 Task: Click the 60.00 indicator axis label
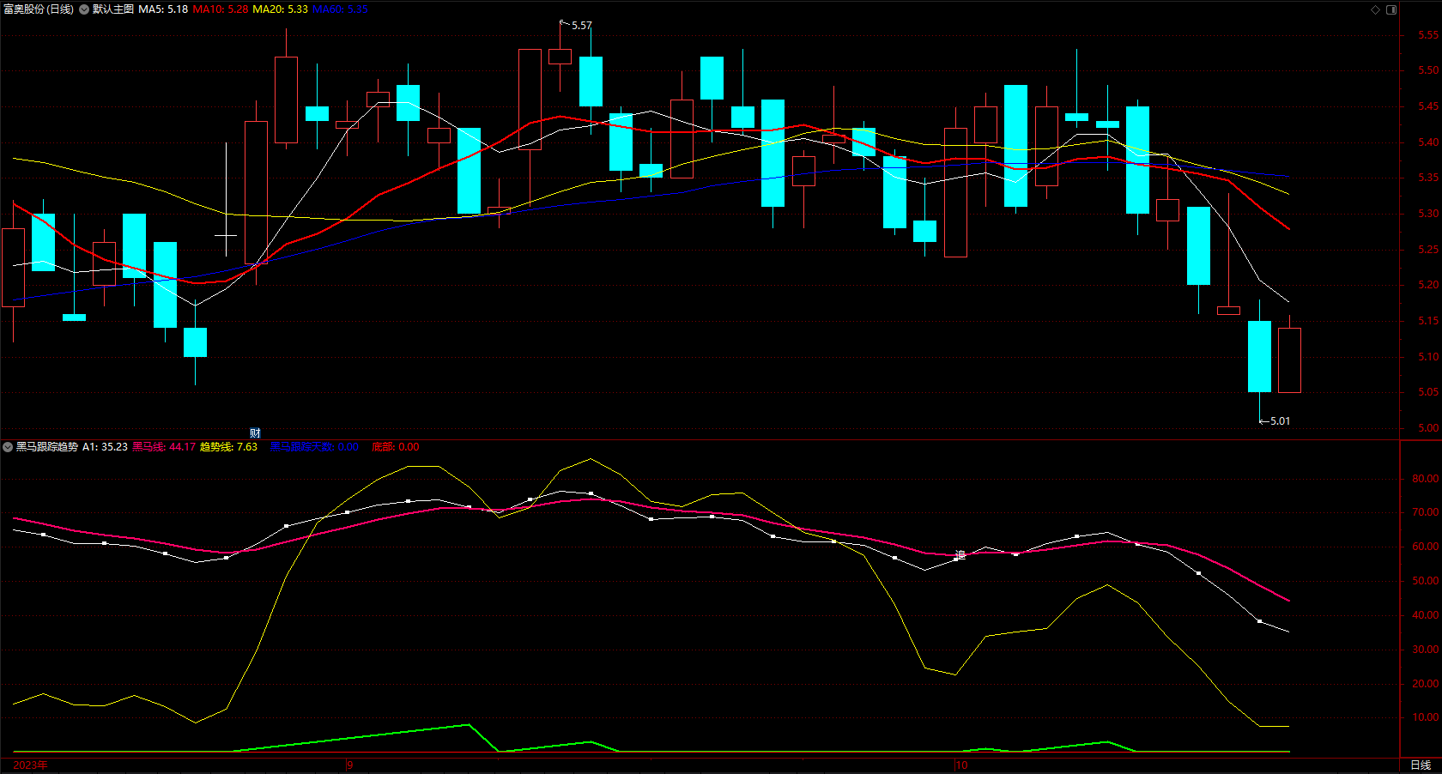coord(1426,547)
